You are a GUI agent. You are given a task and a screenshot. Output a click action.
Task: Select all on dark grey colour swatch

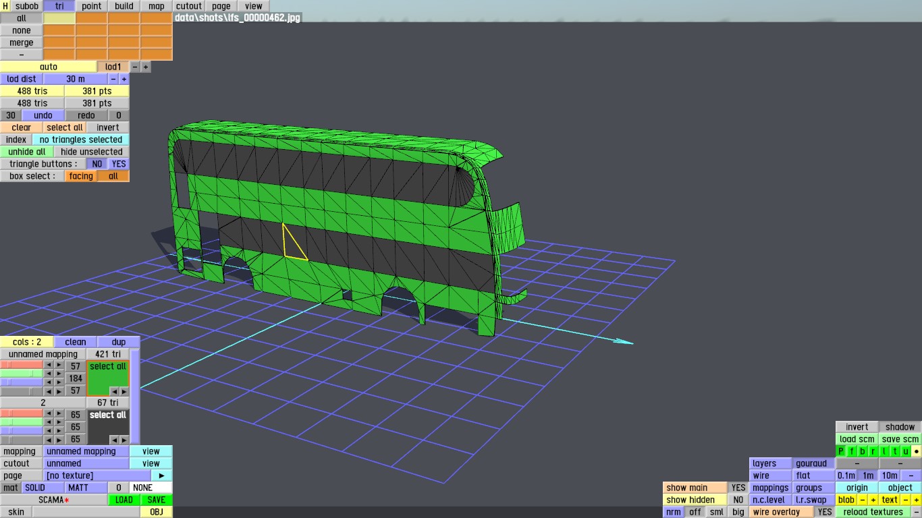(x=108, y=415)
